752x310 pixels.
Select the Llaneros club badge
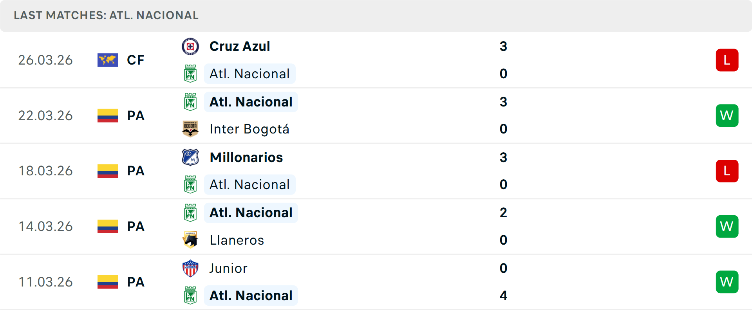point(191,240)
